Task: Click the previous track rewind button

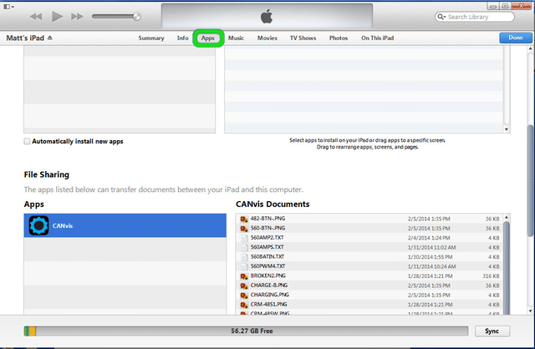Action: click(x=36, y=17)
